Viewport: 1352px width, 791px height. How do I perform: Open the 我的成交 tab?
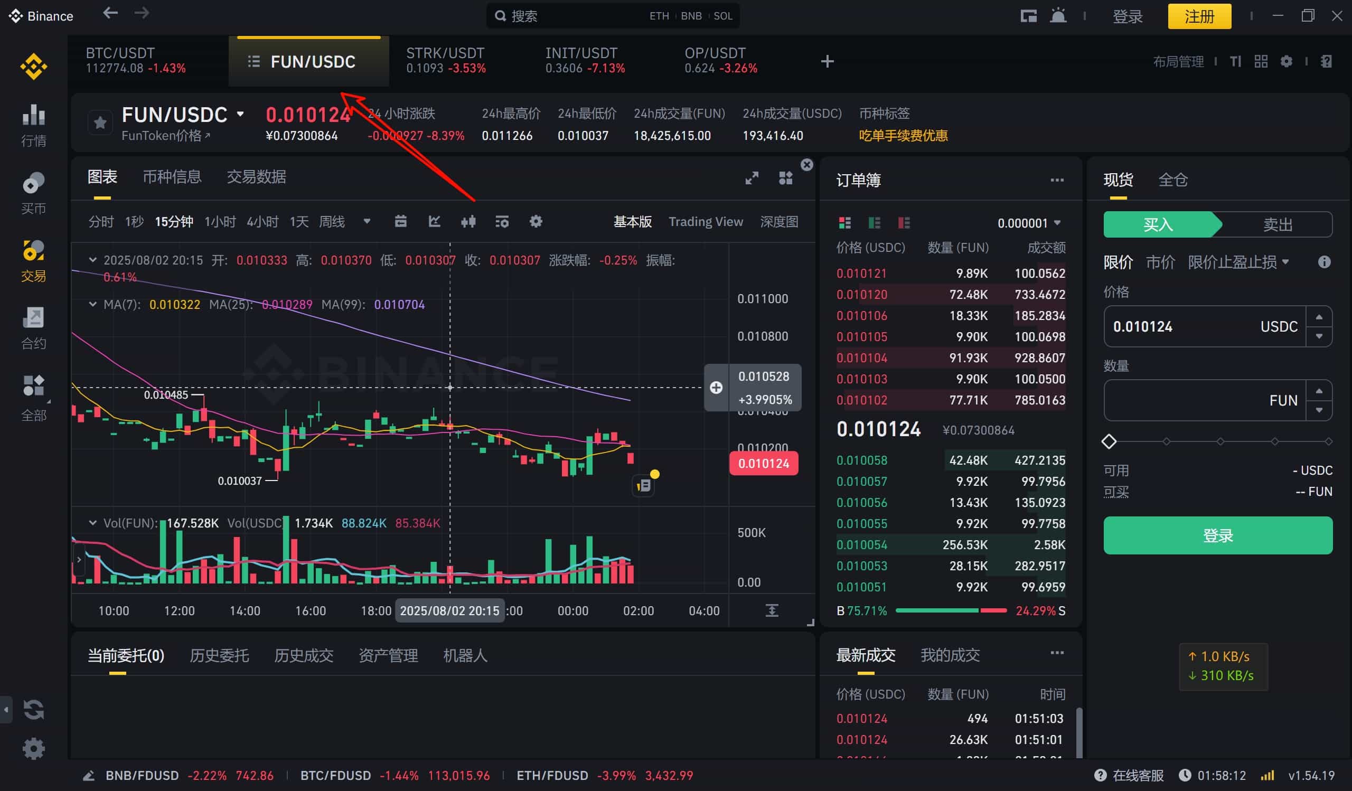point(950,655)
